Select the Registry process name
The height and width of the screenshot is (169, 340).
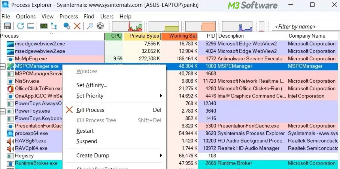coord(24,156)
